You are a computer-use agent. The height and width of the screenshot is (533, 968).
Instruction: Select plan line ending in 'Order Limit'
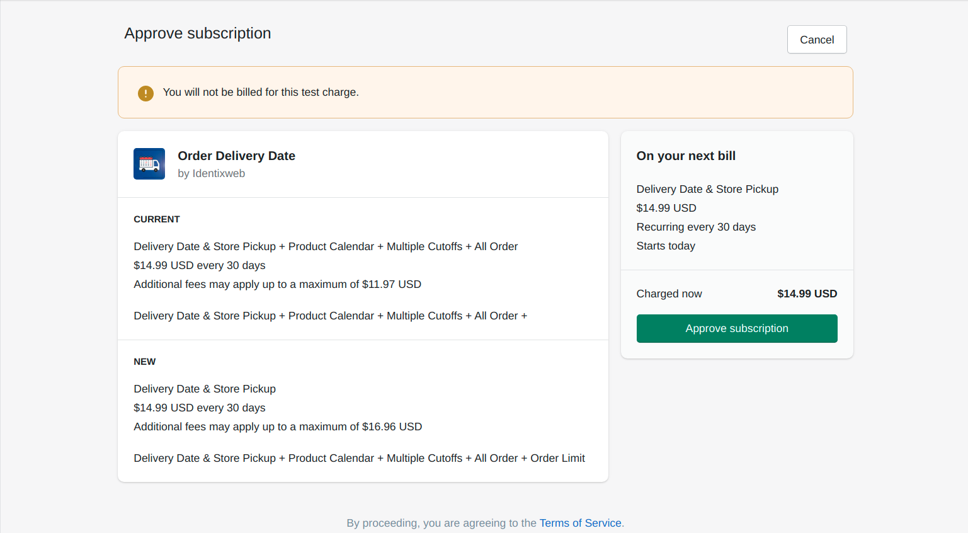[x=359, y=458]
